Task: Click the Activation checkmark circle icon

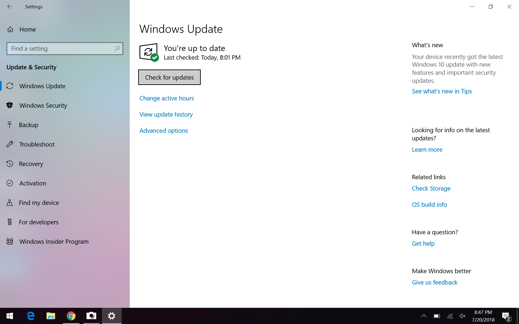Action: pyautogui.click(x=10, y=183)
